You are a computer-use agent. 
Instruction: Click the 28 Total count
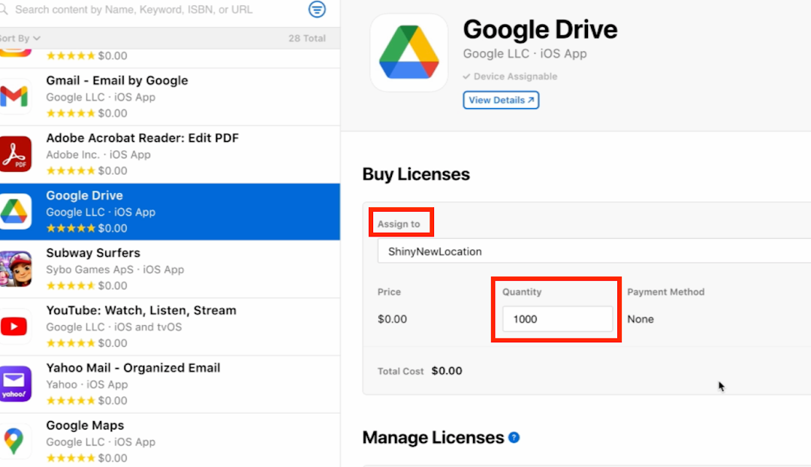coord(306,38)
